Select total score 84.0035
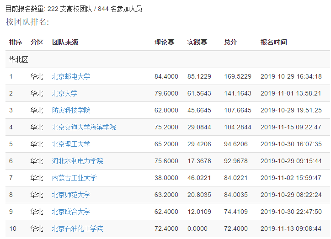Image resolution: width=331 pixels, height=239 pixels. [x=236, y=195]
